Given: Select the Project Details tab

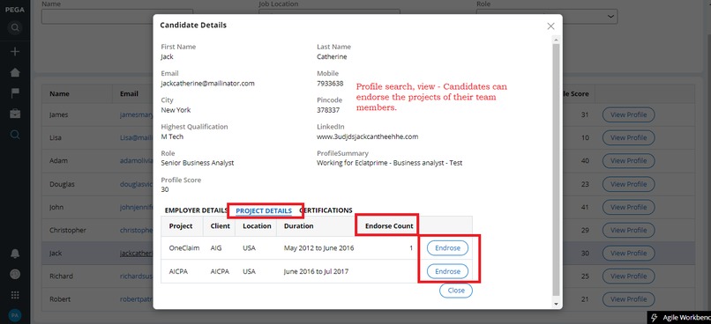Looking at the screenshot, I should tap(264, 211).
